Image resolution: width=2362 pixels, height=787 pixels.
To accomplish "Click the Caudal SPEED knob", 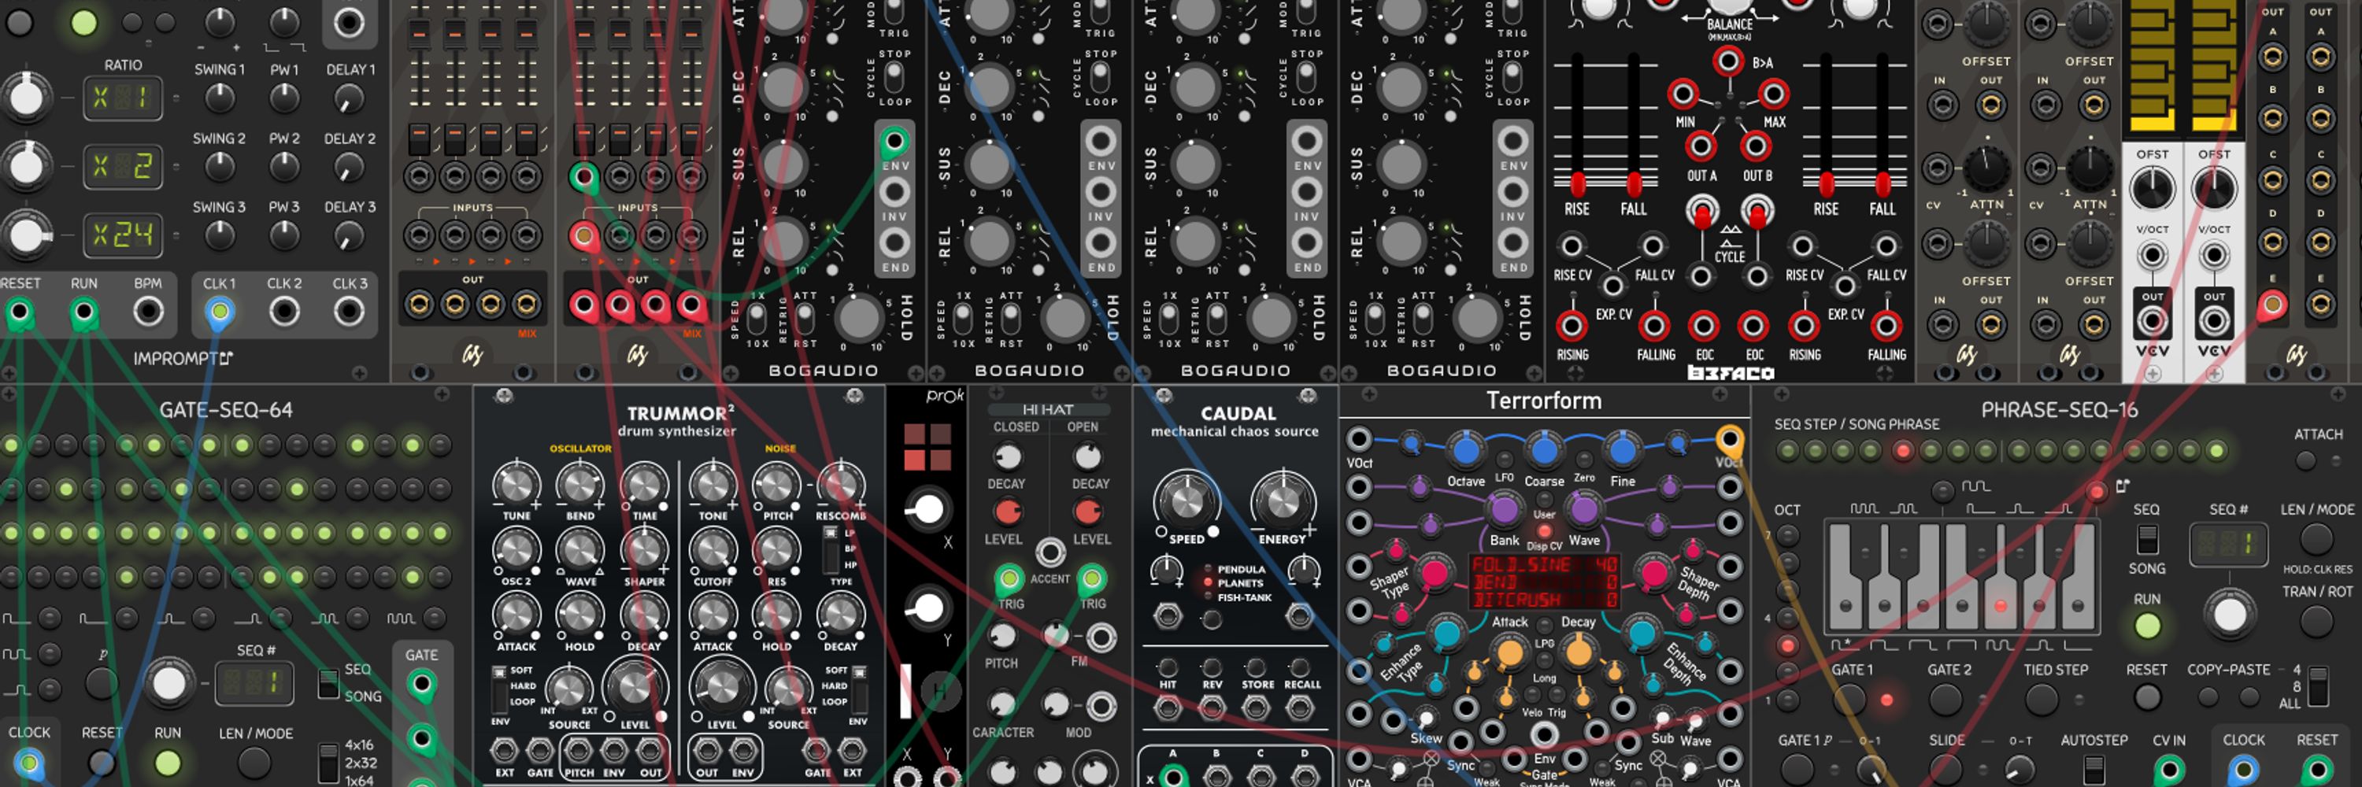I will [1186, 501].
